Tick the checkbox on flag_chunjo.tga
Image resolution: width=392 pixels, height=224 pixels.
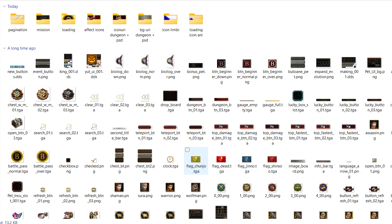187,150
